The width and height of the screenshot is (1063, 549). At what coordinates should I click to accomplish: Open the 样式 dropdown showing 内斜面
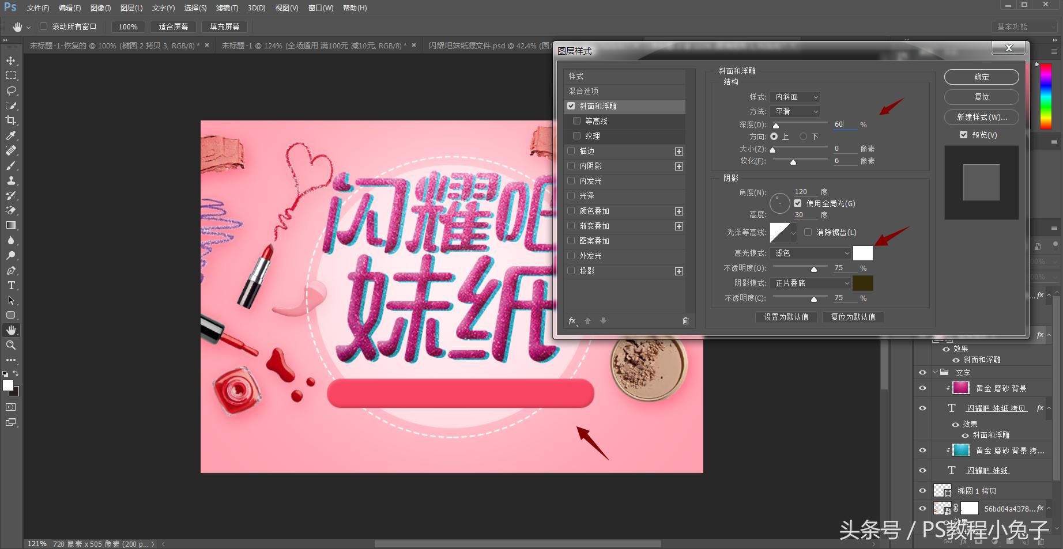(795, 97)
